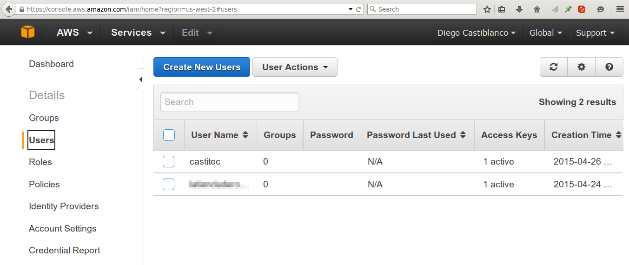Image resolution: width=629 pixels, height=265 pixels.
Task: Select all users with header checkbox
Action: point(169,135)
